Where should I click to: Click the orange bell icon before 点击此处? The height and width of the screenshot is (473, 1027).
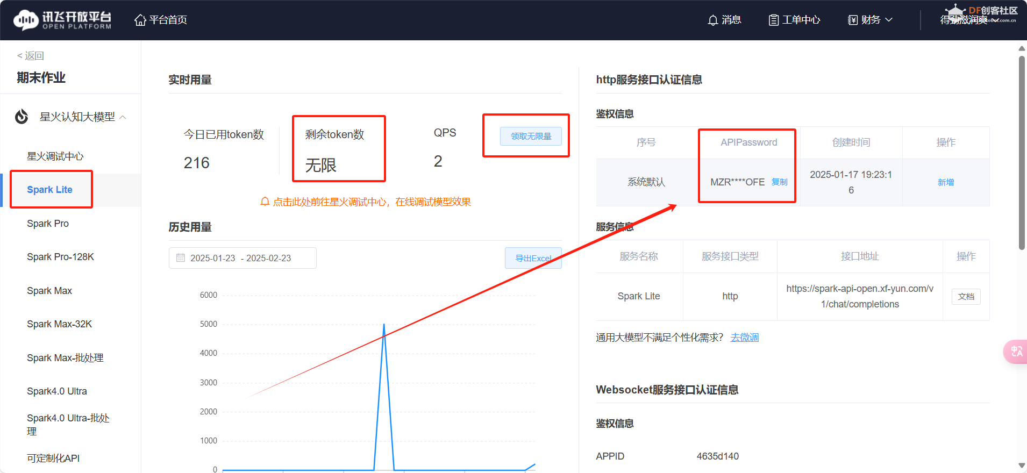click(265, 202)
